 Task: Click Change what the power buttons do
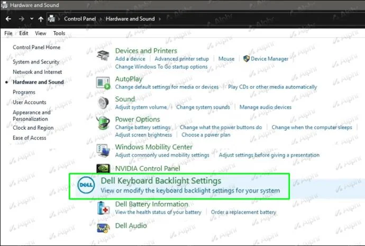[221, 127]
